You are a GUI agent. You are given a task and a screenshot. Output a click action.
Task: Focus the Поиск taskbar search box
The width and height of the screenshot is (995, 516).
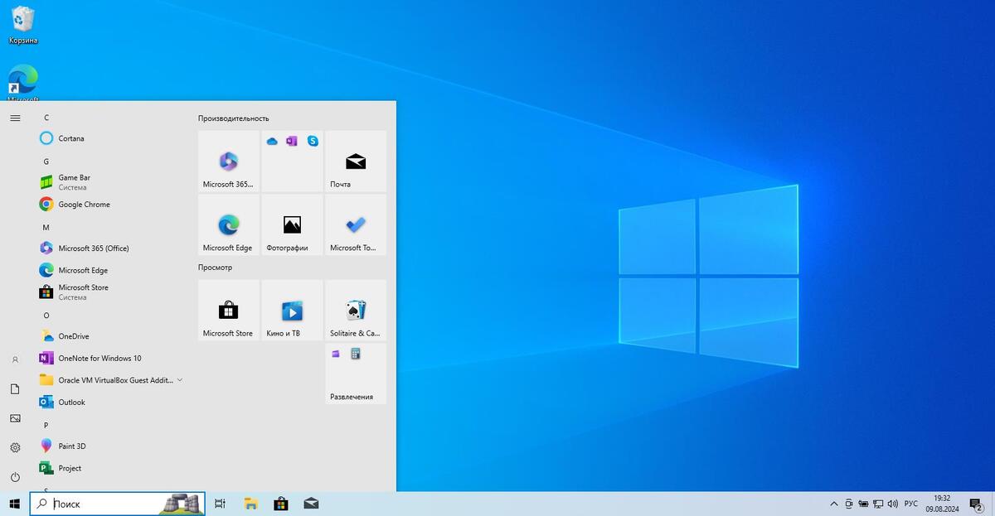[x=118, y=504]
